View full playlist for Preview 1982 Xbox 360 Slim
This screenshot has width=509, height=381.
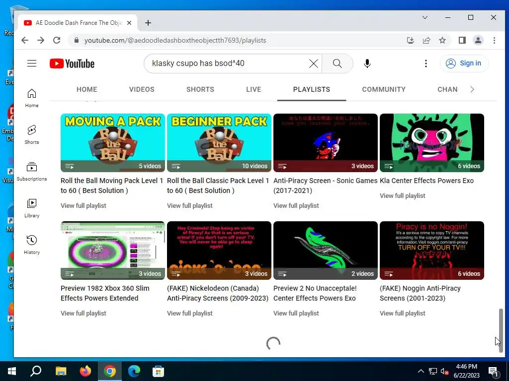point(84,314)
